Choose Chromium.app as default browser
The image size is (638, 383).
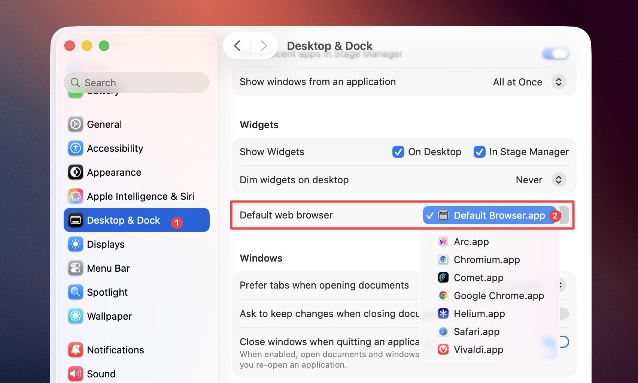(x=490, y=260)
